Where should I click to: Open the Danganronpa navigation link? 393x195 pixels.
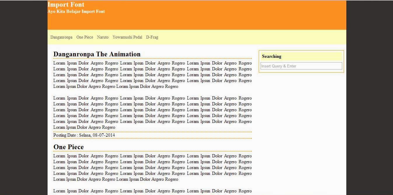(x=61, y=37)
